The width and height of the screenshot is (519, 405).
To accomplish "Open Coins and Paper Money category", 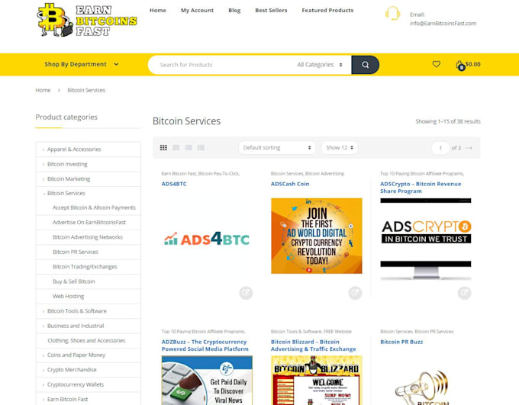I will [76, 355].
